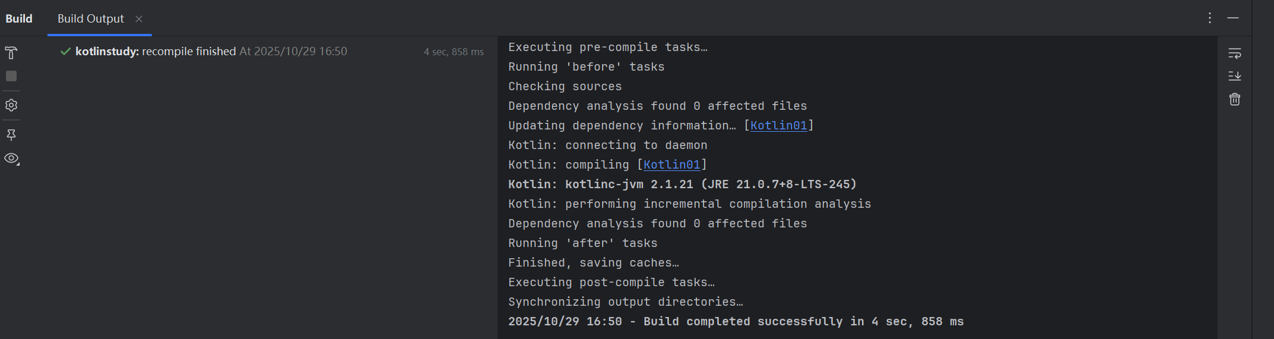The width and height of the screenshot is (1274, 339).
Task: Toggle scroll to end of output
Action: 1234,76
